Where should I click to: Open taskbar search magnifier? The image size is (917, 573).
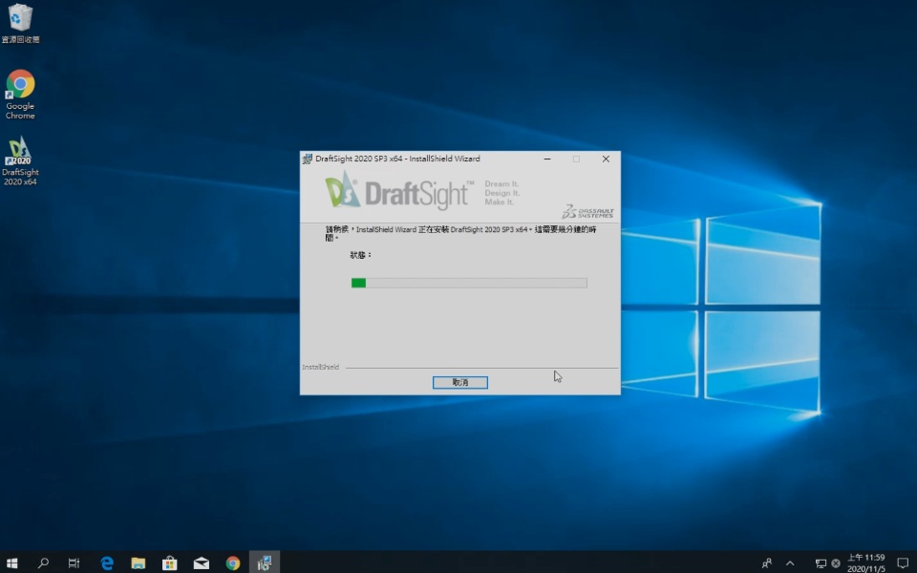coord(43,563)
